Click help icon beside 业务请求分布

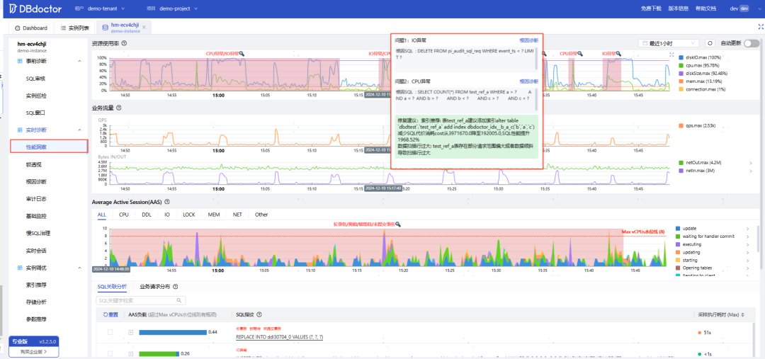[x=175, y=287]
